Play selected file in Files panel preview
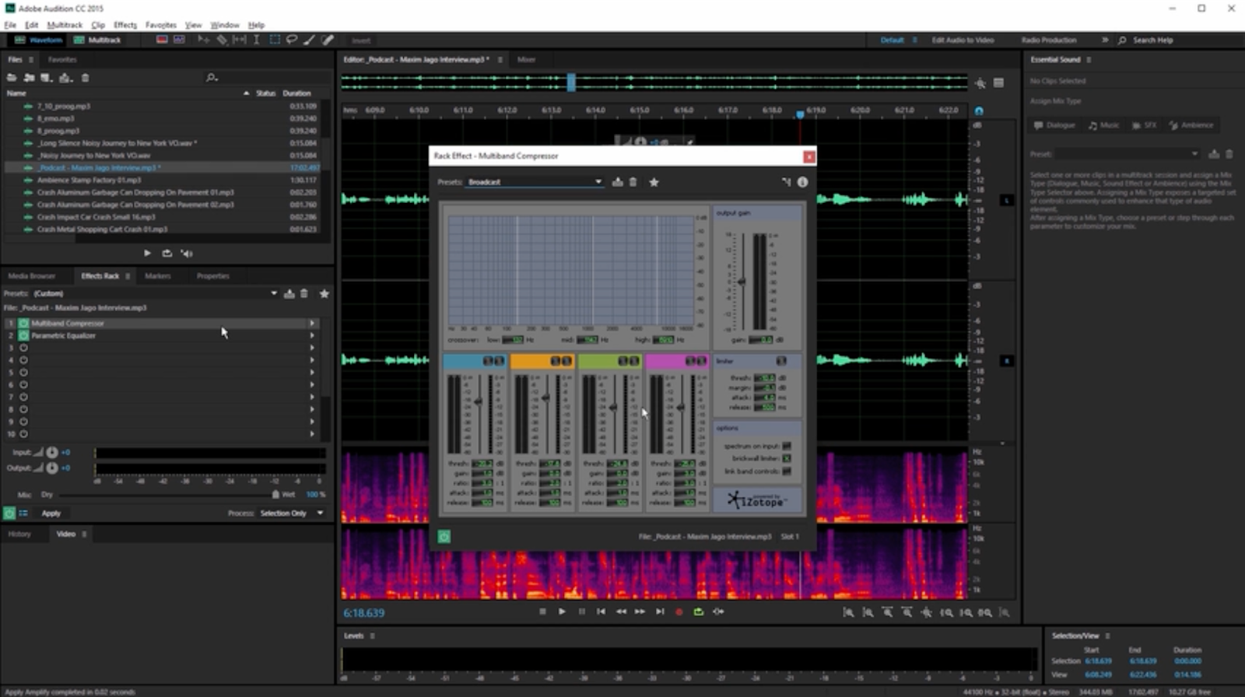 [x=147, y=253]
